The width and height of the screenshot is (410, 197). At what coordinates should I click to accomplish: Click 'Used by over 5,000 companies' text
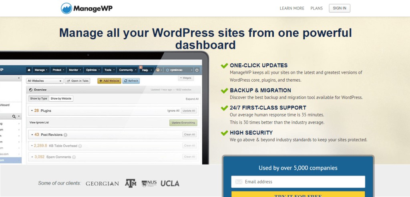298,168
